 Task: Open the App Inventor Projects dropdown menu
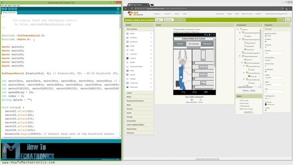pos(157,14)
